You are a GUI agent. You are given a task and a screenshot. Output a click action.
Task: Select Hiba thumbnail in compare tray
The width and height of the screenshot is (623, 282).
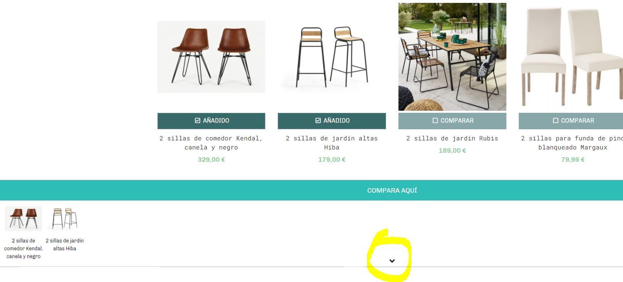(x=65, y=218)
